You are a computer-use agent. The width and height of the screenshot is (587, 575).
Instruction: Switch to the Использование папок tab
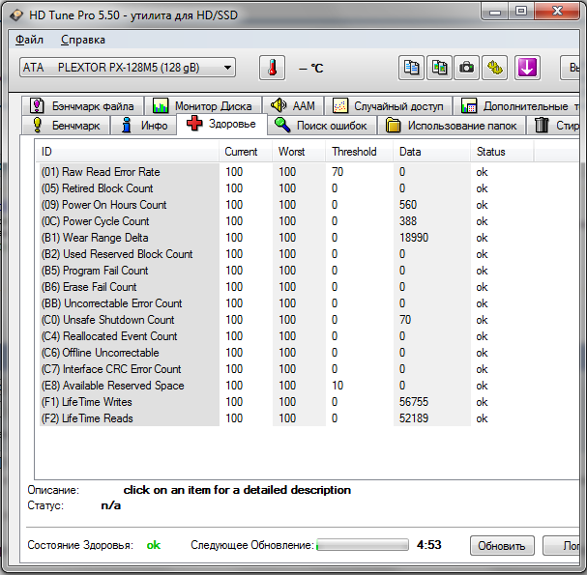[x=452, y=126]
